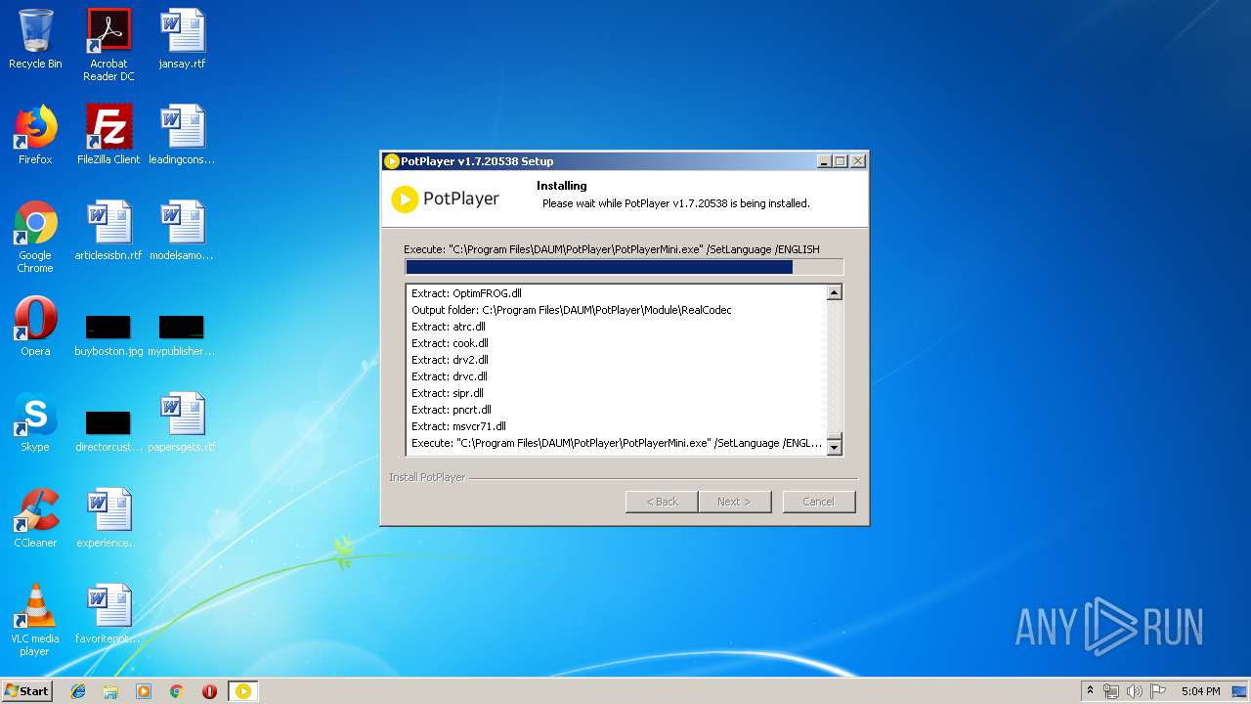Open the Google Chrome desktop shortcut

35,237
